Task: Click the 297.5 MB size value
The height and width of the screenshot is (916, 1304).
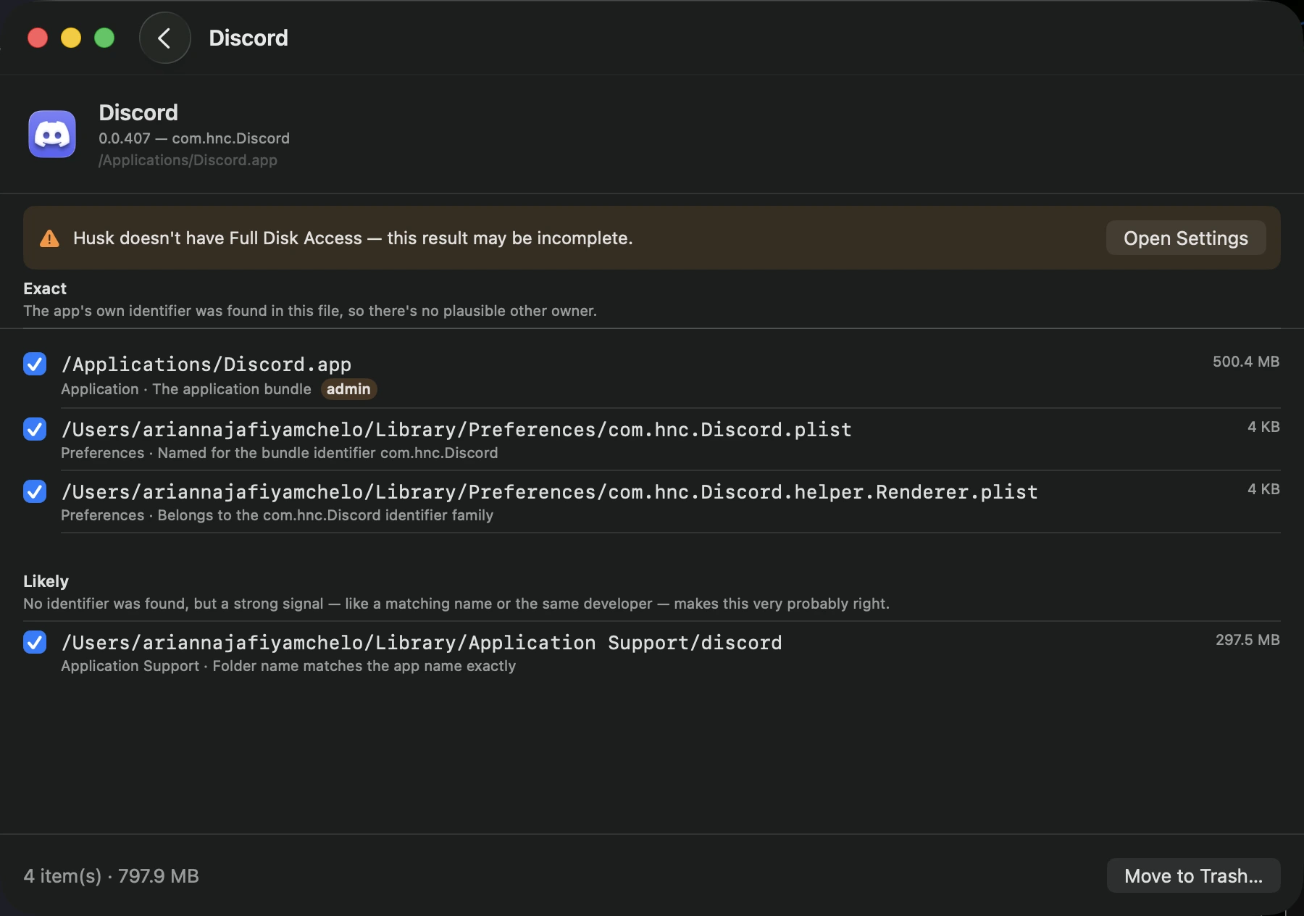Action: [1247, 640]
